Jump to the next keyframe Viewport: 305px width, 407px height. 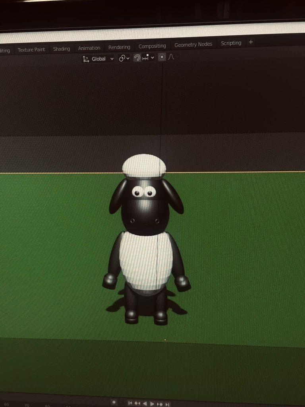(160, 404)
